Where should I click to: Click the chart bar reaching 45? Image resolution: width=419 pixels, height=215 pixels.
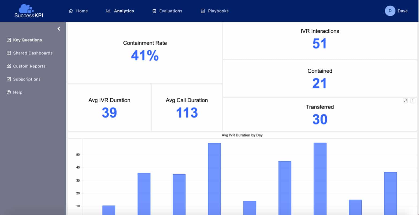click(285, 188)
